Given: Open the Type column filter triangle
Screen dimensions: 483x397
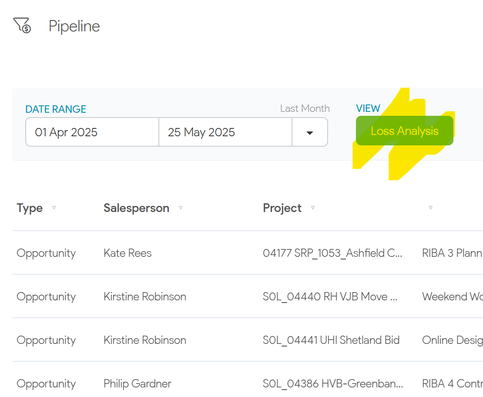Looking at the screenshot, I should (x=54, y=208).
